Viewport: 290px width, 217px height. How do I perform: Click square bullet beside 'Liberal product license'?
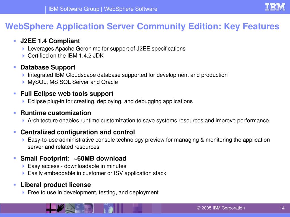click(x=15, y=185)
